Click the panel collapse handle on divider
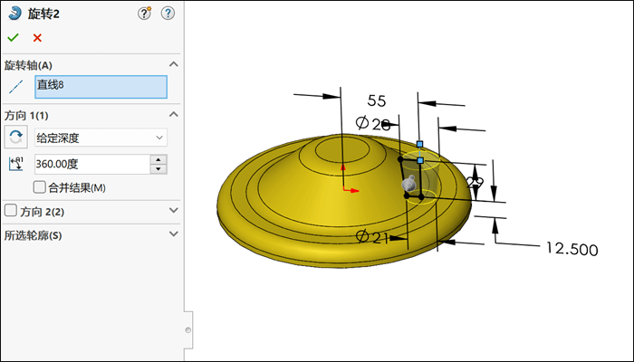This screenshot has width=634, height=362. [x=188, y=330]
